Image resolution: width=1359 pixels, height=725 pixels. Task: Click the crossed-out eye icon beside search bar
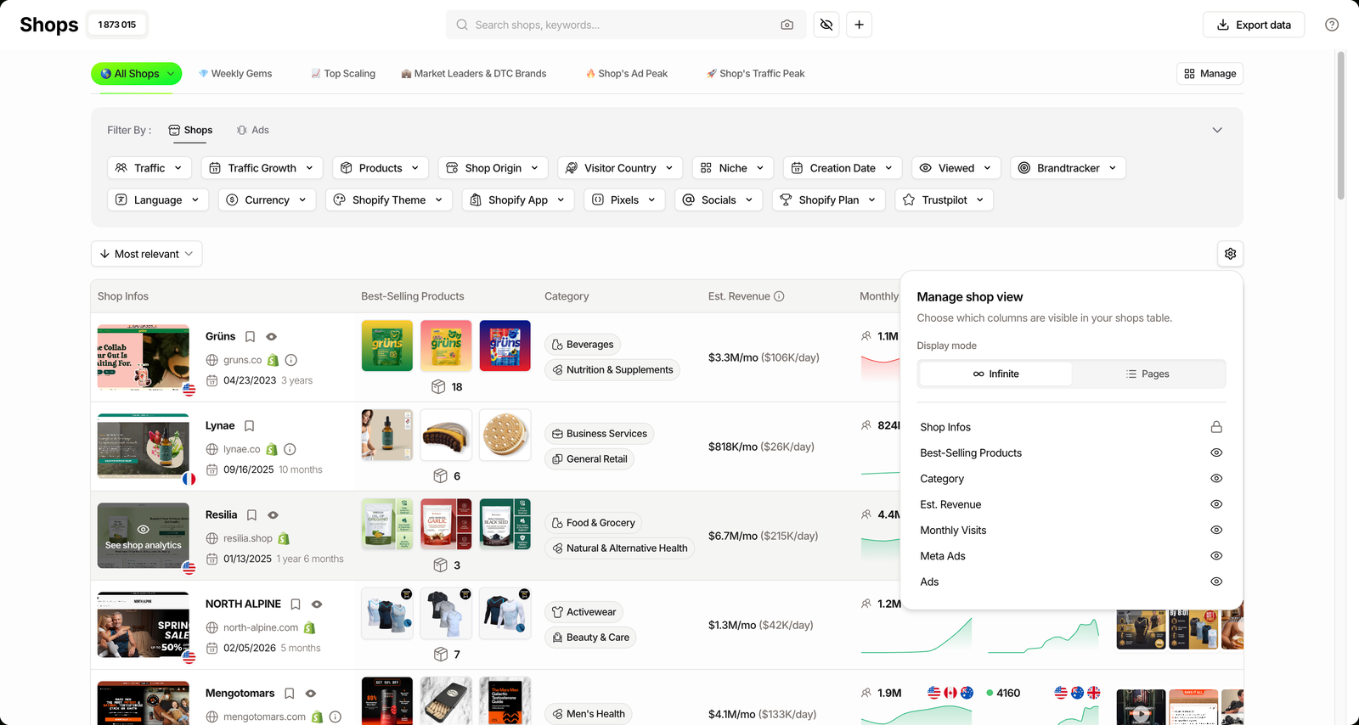click(x=826, y=25)
